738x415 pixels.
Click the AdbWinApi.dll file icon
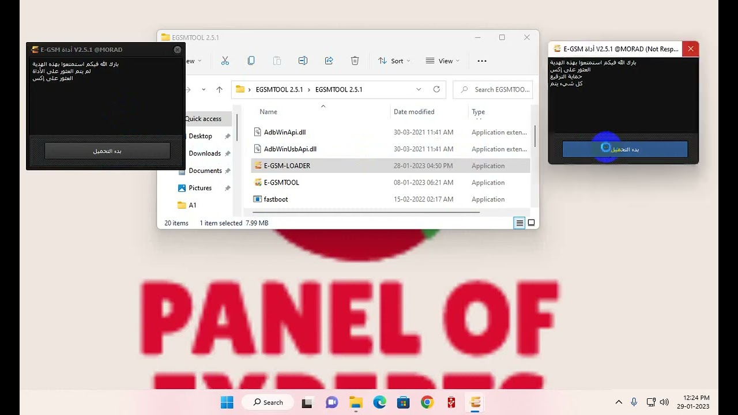click(x=258, y=132)
